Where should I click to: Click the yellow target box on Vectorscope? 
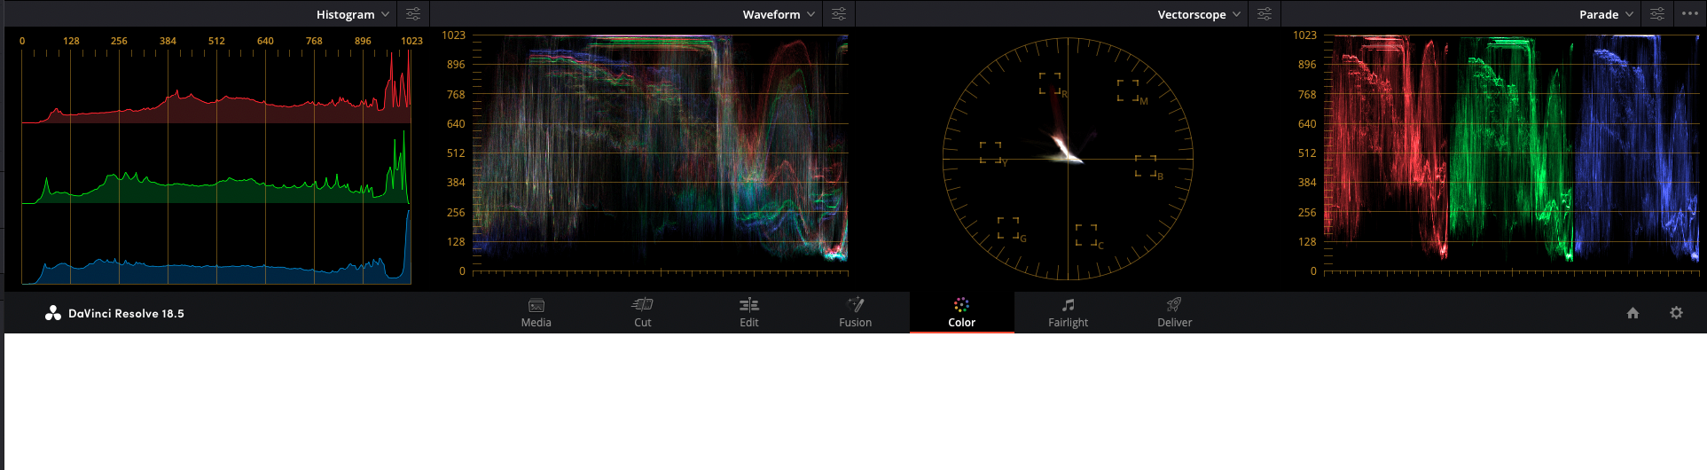(x=991, y=153)
